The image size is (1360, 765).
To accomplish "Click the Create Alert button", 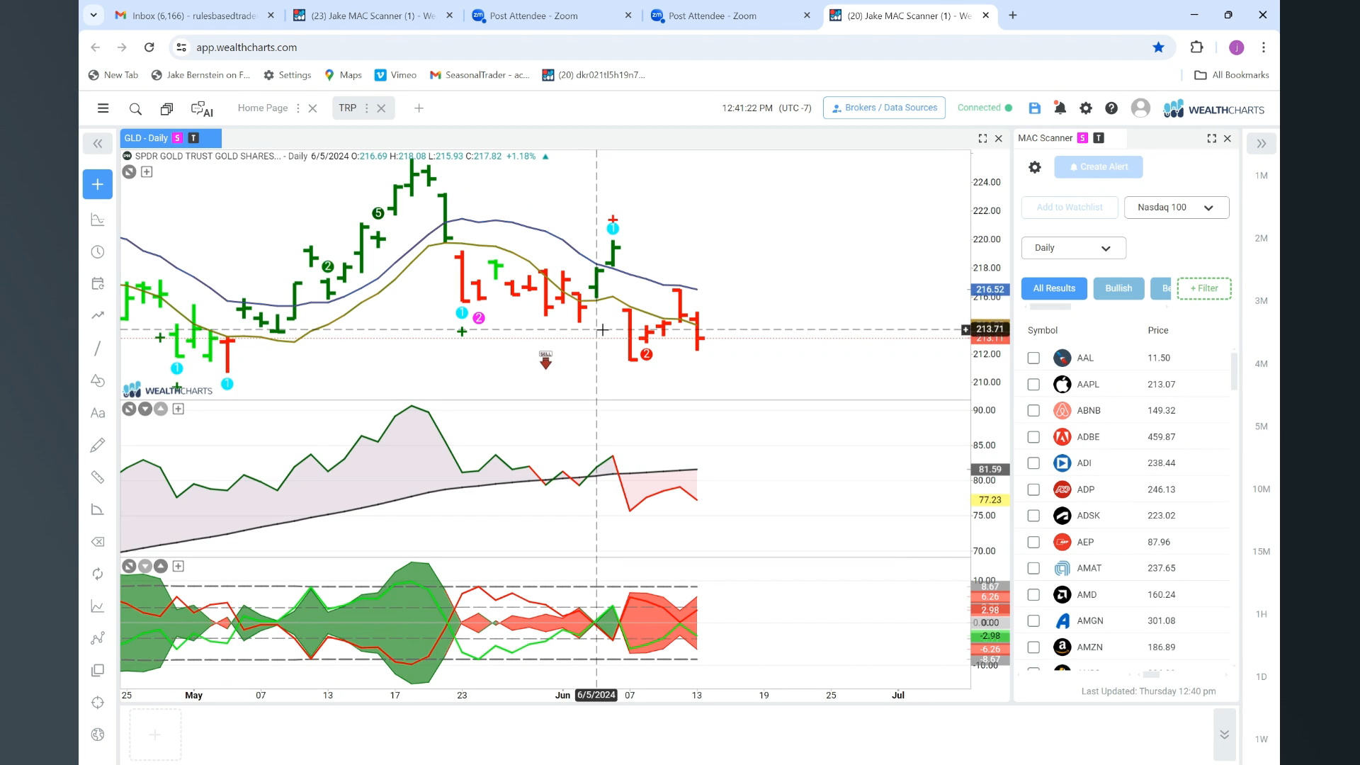I will (1099, 167).
